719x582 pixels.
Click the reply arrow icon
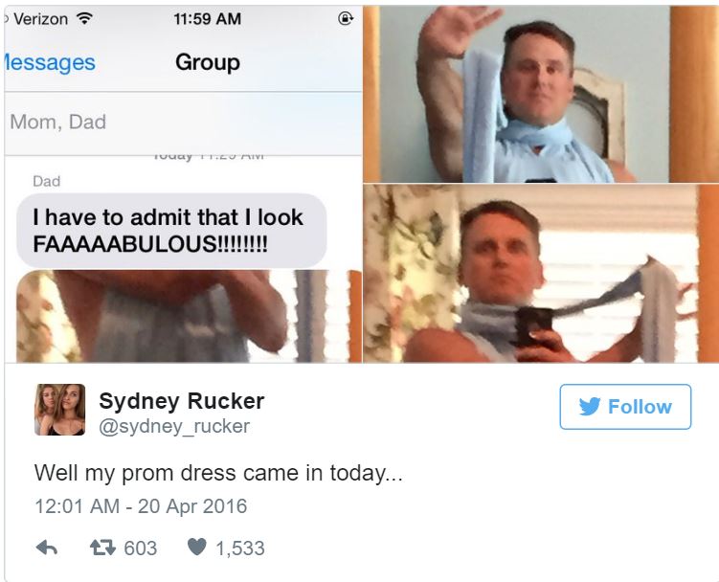click(x=46, y=548)
